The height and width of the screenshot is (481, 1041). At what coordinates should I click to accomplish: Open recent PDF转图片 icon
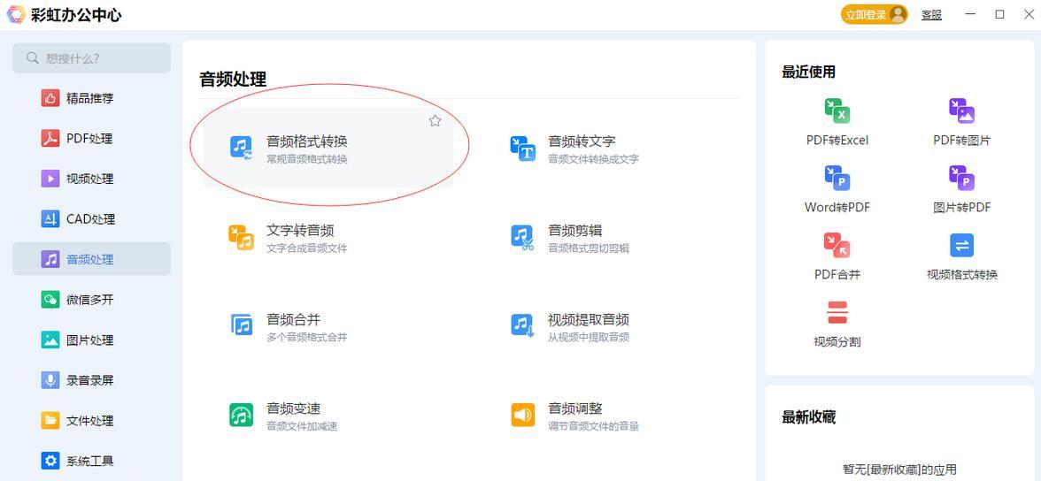pos(961,111)
